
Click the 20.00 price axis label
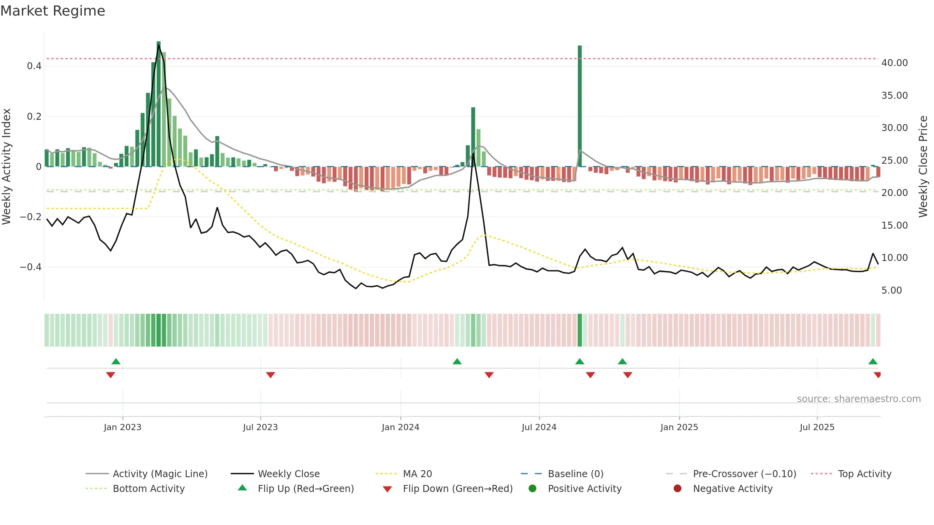(895, 193)
